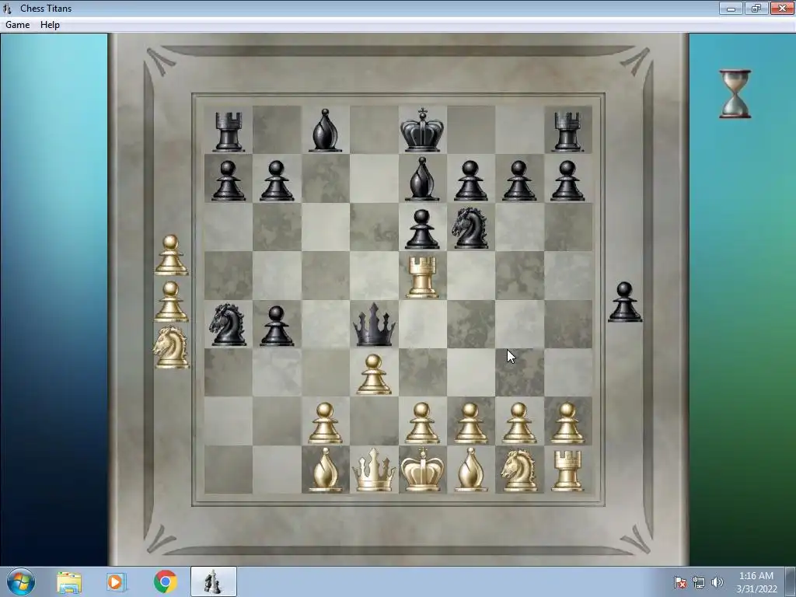The image size is (796, 597).
Task: Select the black king on e8
Action: [x=422, y=130]
